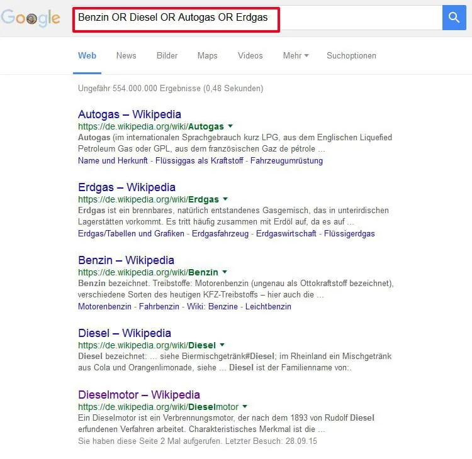The height and width of the screenshot is (459, 472).
Task: Open the Dieselmotor – Wikipedia result
Action: coord(138,395)
